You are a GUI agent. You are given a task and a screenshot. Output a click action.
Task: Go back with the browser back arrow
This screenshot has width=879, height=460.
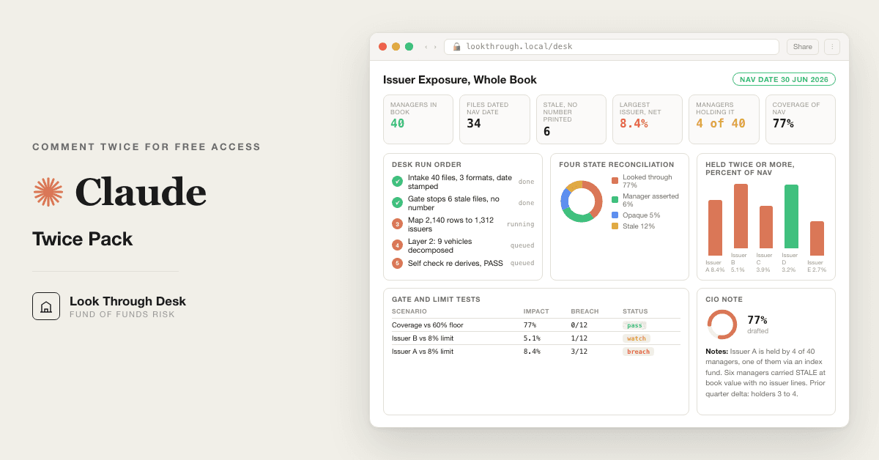click(x=426, y=47)
